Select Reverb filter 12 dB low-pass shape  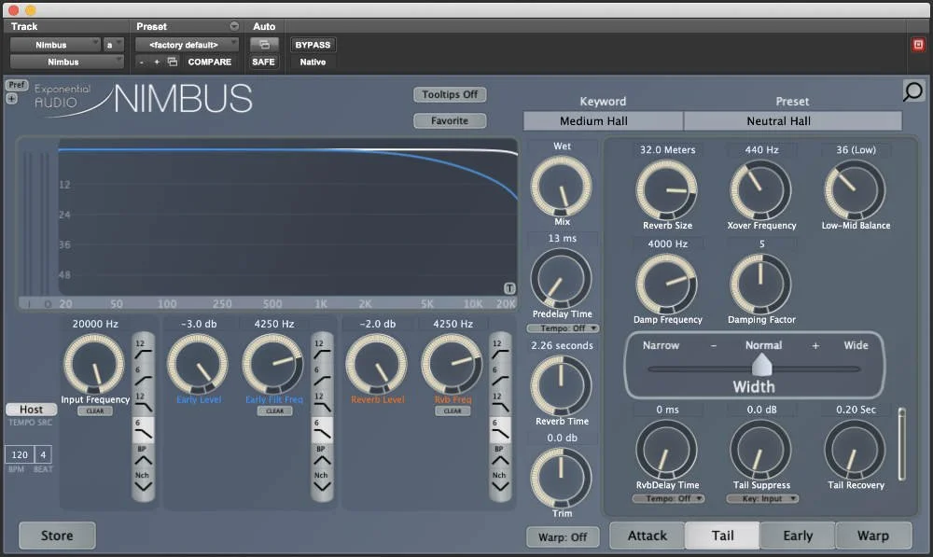pyautogui.click(x=500, y=403)
